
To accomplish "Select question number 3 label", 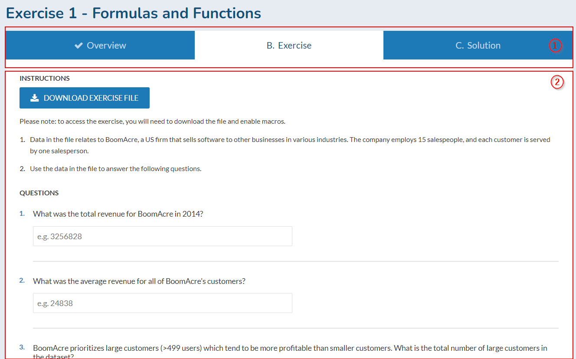I will click(x=22, y=347).
